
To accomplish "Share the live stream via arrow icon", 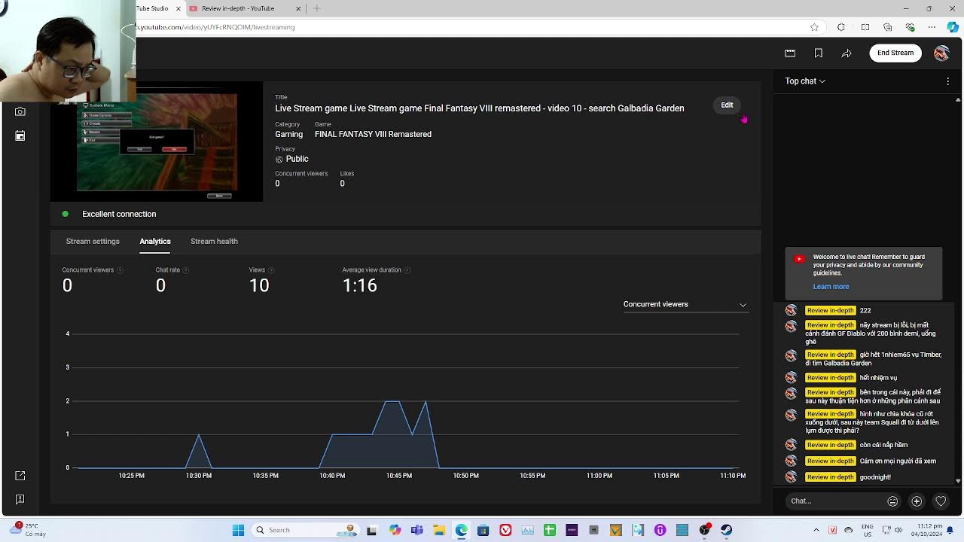I will tap(847, 53).
